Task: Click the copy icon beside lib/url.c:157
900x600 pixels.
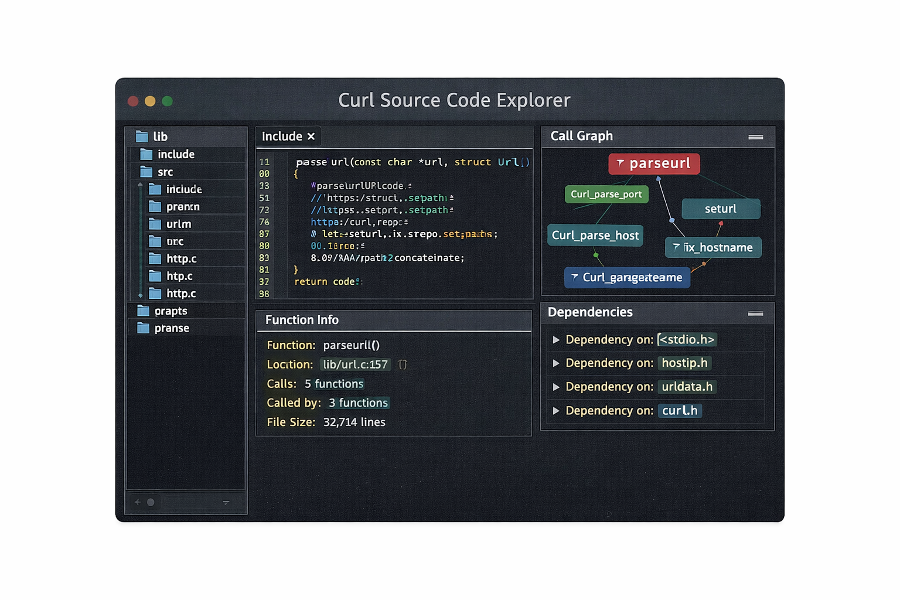Action: click(x=403, y=364)
